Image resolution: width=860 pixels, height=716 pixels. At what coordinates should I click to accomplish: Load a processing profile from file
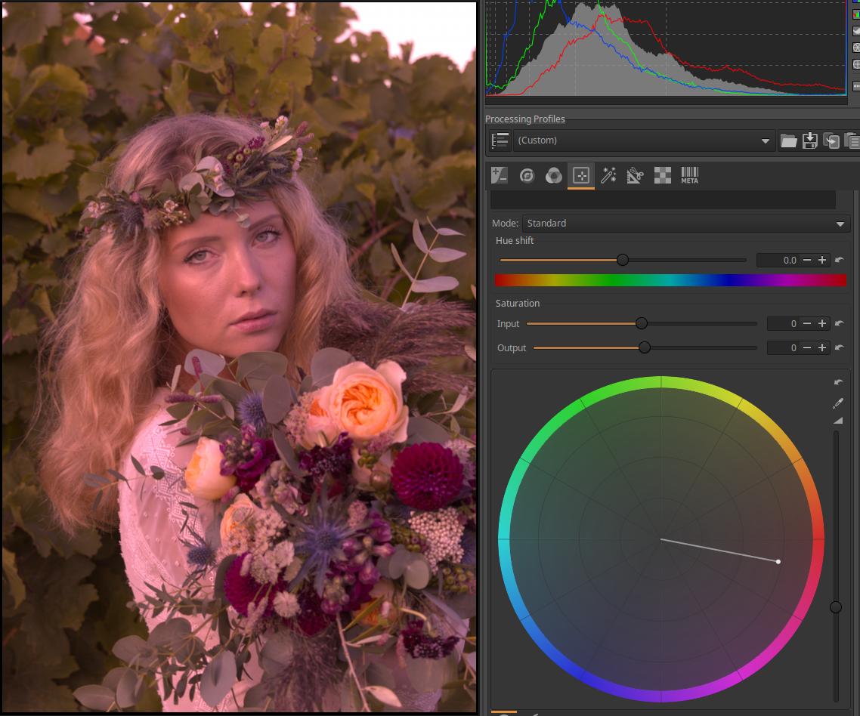pyautogui.click(x=788, y=140)
